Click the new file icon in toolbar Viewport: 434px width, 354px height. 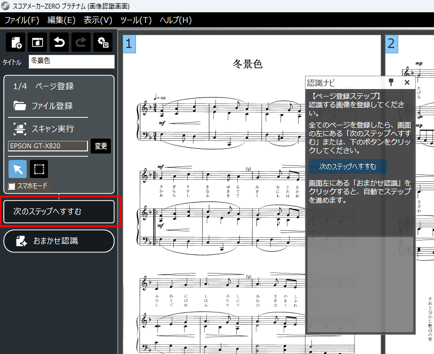pos(15,43)
